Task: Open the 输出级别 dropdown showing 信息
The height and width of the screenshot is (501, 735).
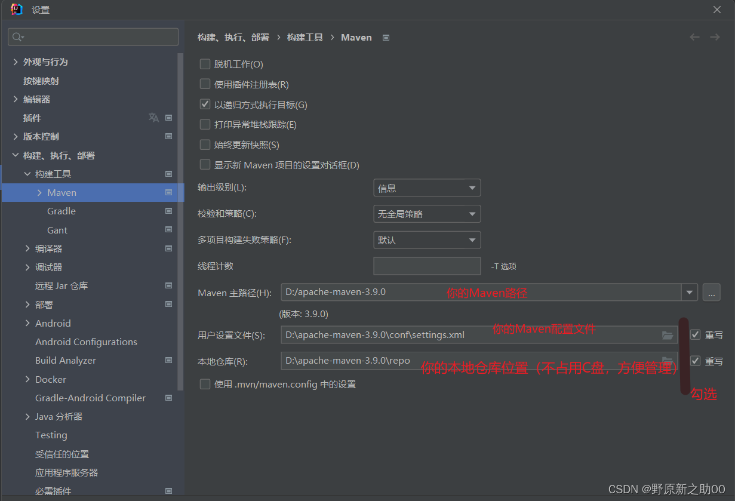Action: (426, 188)
